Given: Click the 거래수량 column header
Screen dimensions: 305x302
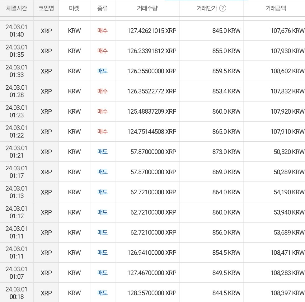Looking at the screenshot, I should click(147, 8).
